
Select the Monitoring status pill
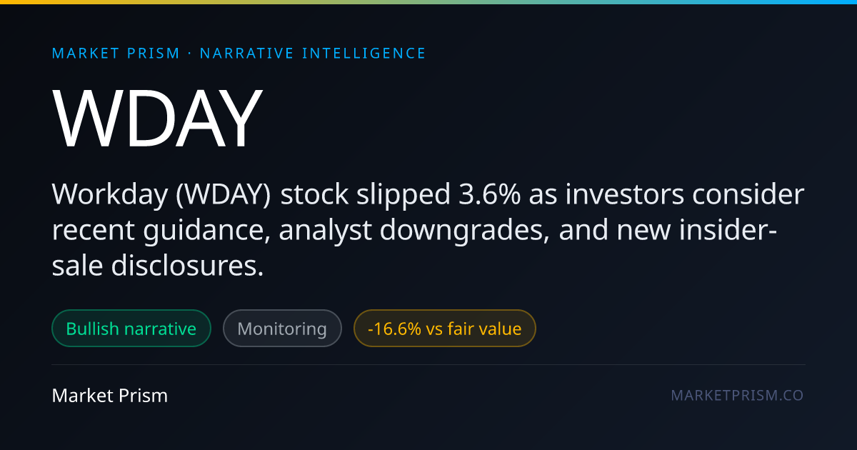point(282,329)
